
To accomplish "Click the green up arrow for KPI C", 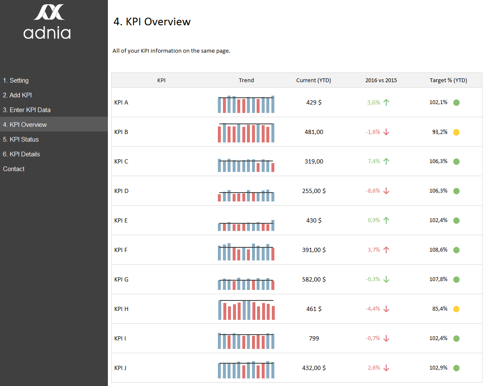I will pyautogui.click(x=386, y=161).
